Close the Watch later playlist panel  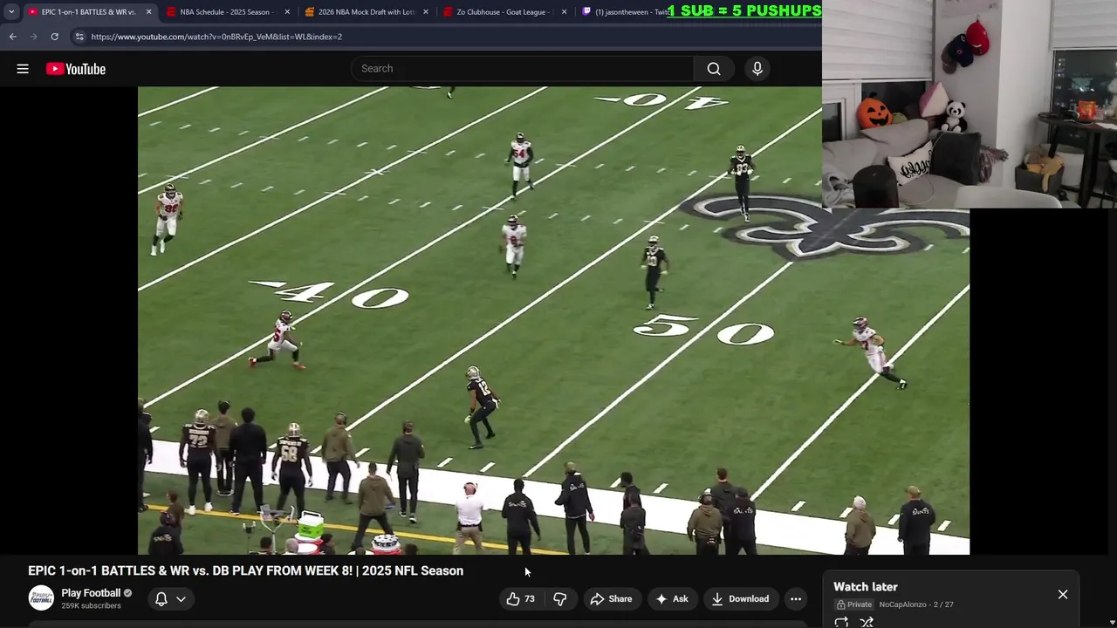(x=1063, y=594)
